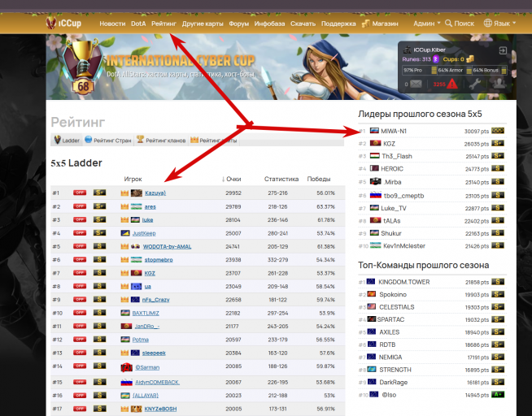Image resolution: width=532 pixels, height=416 pixels.
Task: Click the flag icon beside STRENGTH team
Action: point(371,369)
